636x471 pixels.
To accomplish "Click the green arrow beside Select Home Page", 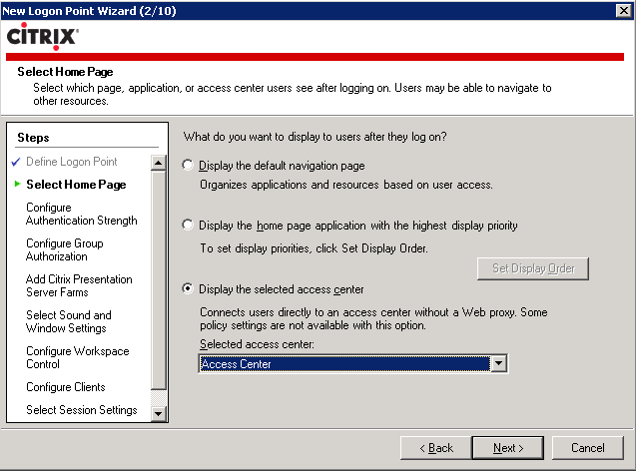I will point(17,184).
